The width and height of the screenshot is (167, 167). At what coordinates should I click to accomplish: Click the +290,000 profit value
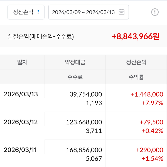coord(149,150)
